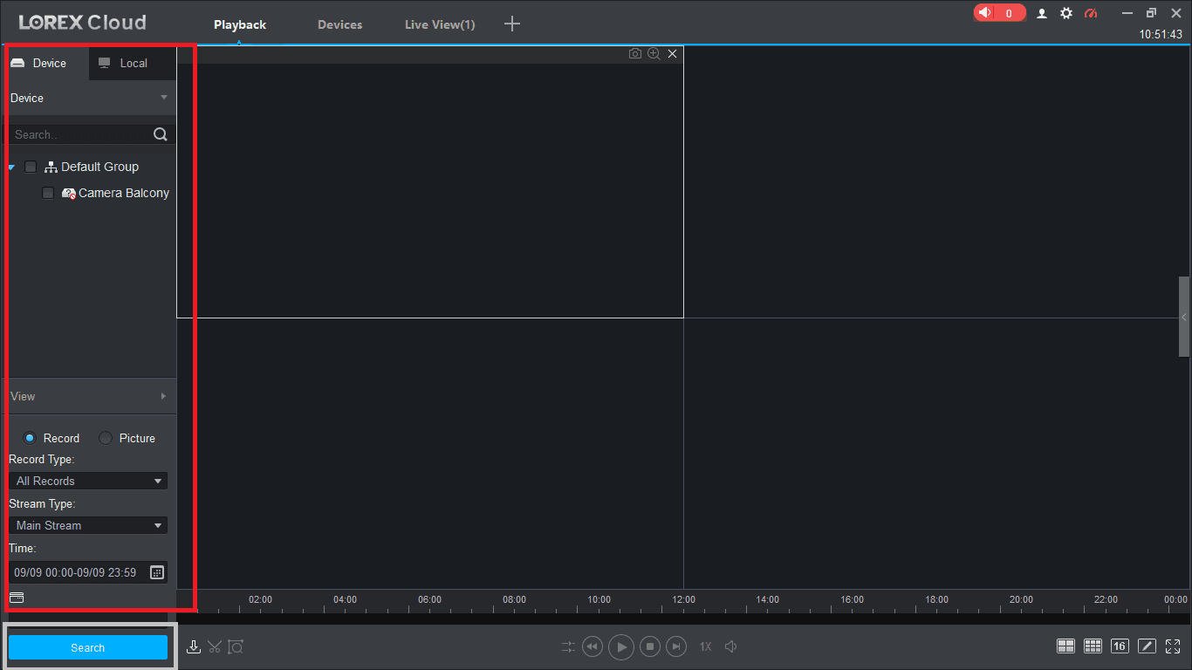
Task: Open the All Records dropdown
Action: coord(87,481)
